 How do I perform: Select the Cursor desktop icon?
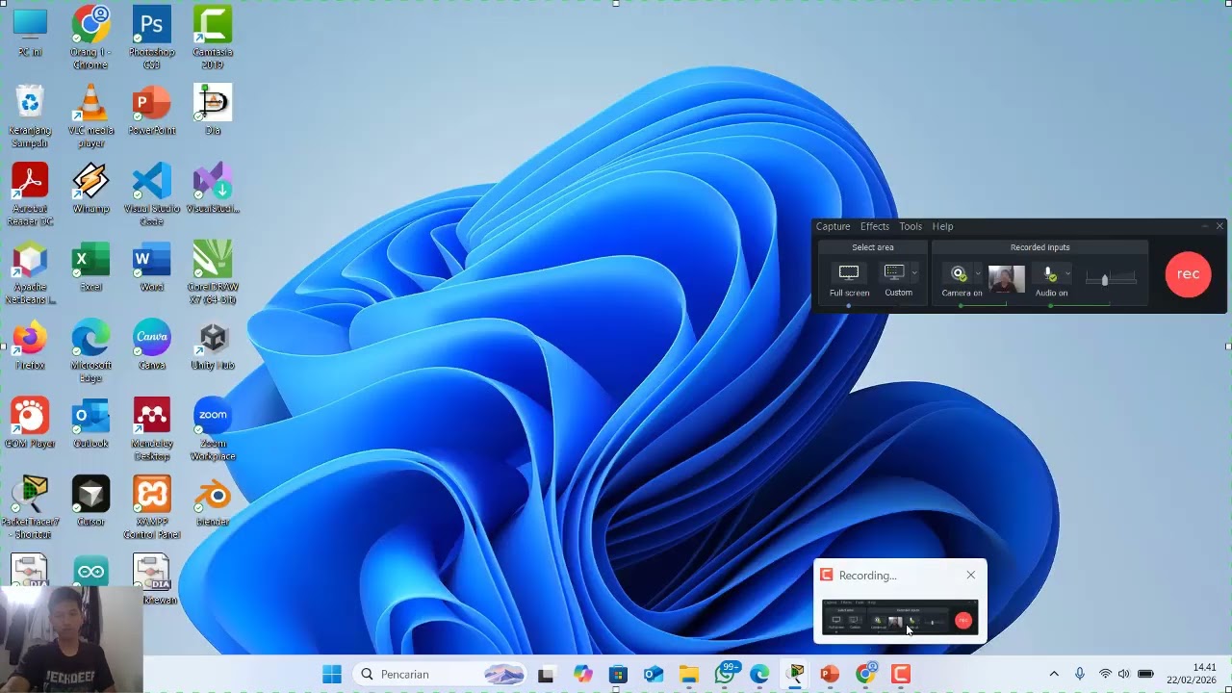90,502
